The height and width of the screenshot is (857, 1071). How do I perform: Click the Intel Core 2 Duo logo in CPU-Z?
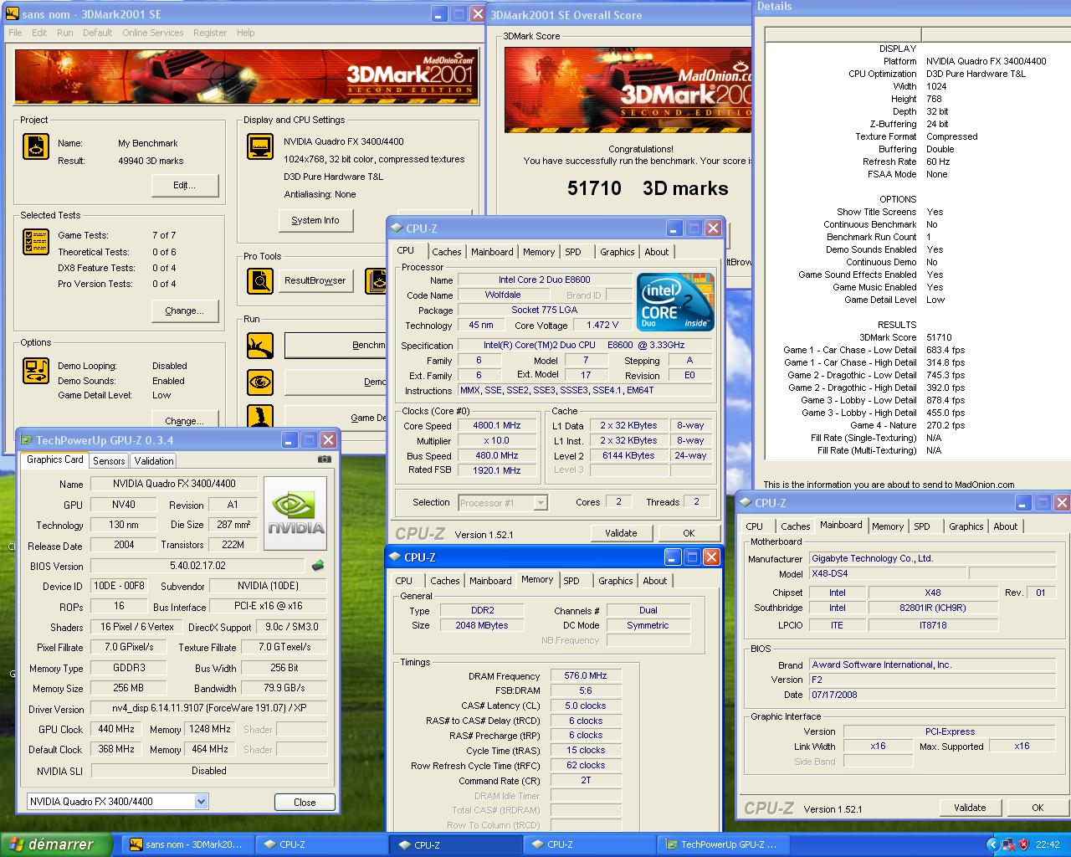(675, 301)
